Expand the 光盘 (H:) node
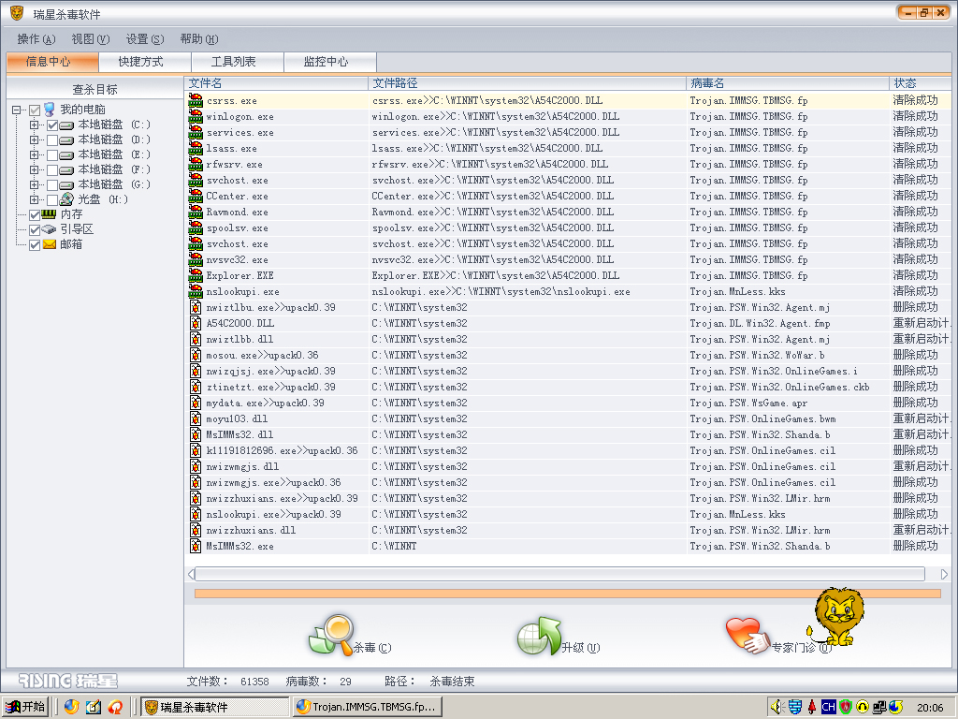Screen dimensions: 958x719 click(35, 199)
